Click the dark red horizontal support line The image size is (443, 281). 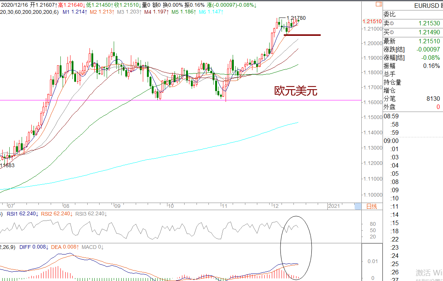(x=302, y=35)
